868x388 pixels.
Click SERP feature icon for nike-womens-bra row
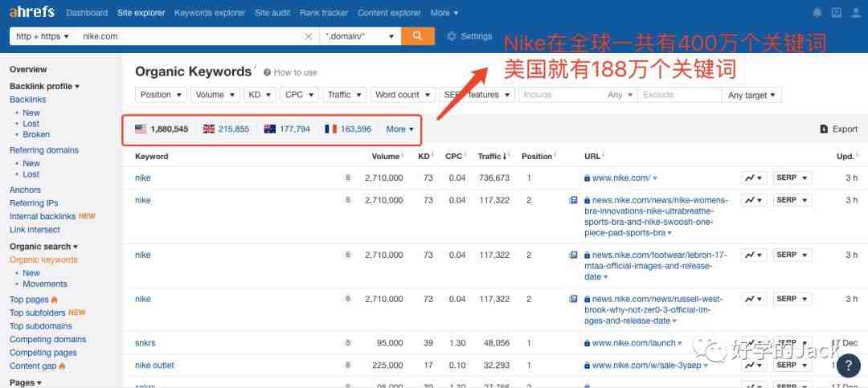coord(574,200)
